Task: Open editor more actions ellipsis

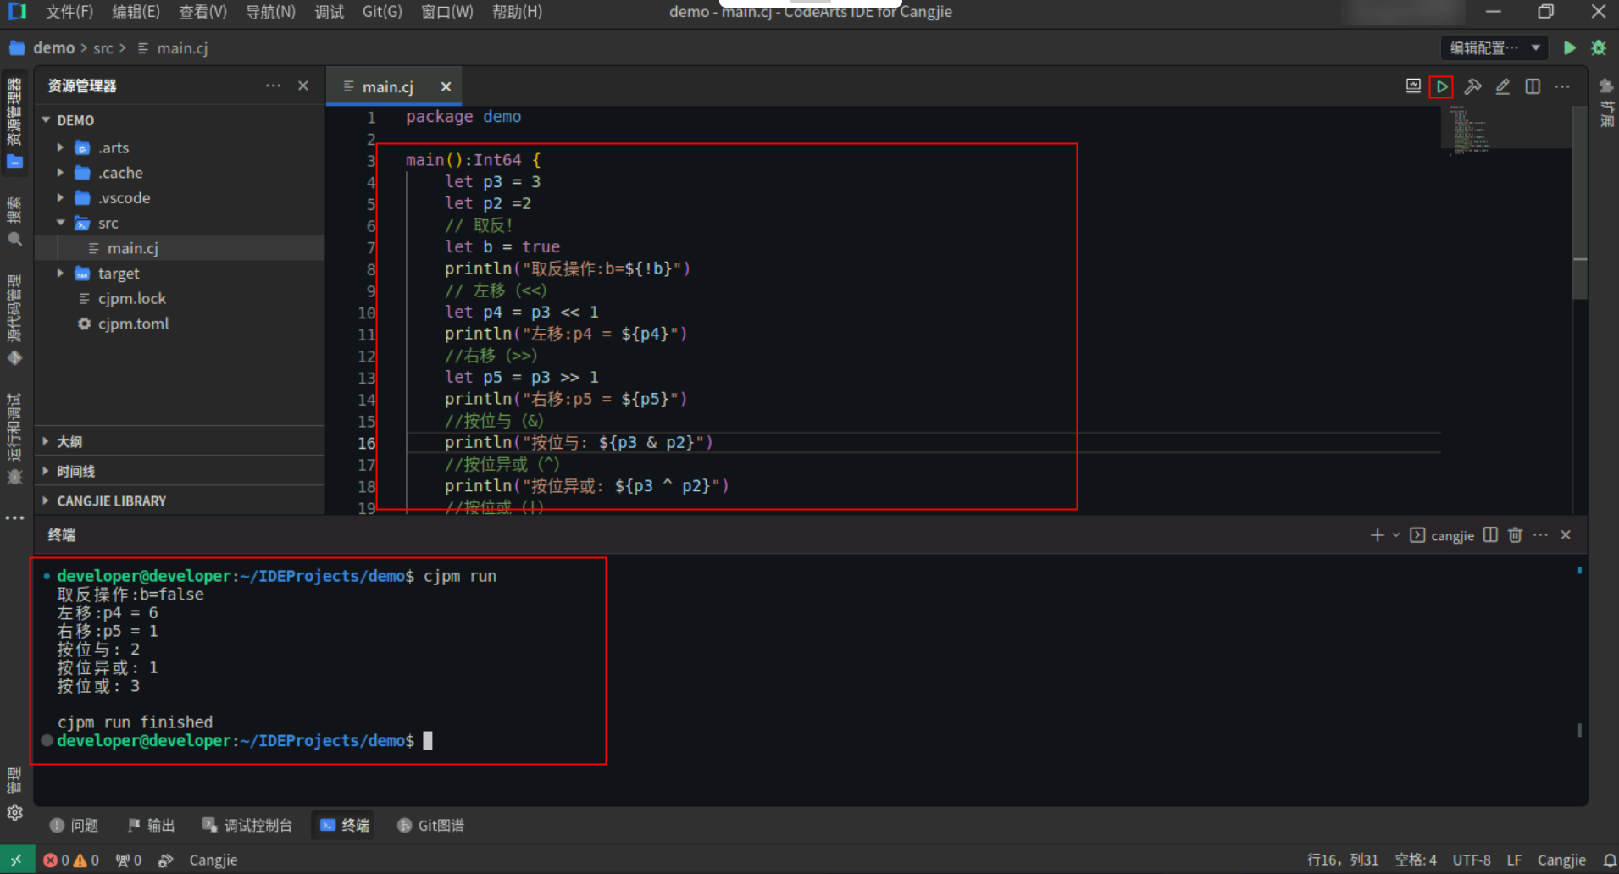Action: click(x=1562, y=86)
